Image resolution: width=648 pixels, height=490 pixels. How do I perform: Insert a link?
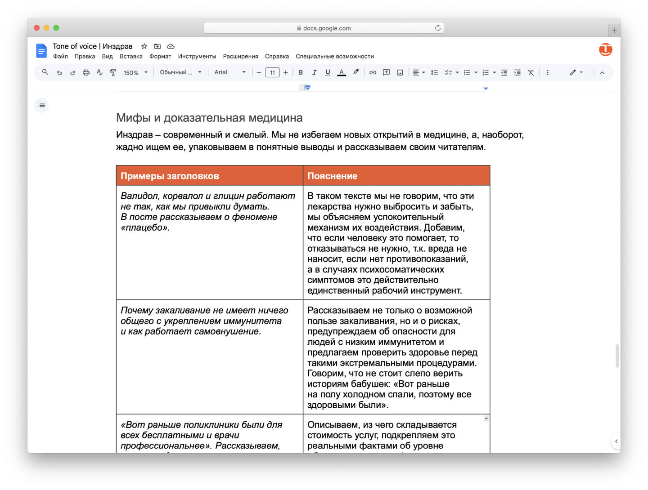point(373,72)
